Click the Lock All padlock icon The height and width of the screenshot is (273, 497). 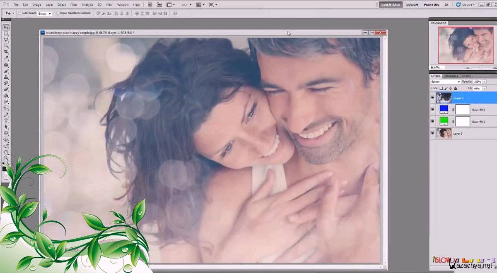click(x=455, y=88)
